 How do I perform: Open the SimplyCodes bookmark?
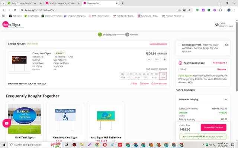pyautogui.click(x=32, y=16)
